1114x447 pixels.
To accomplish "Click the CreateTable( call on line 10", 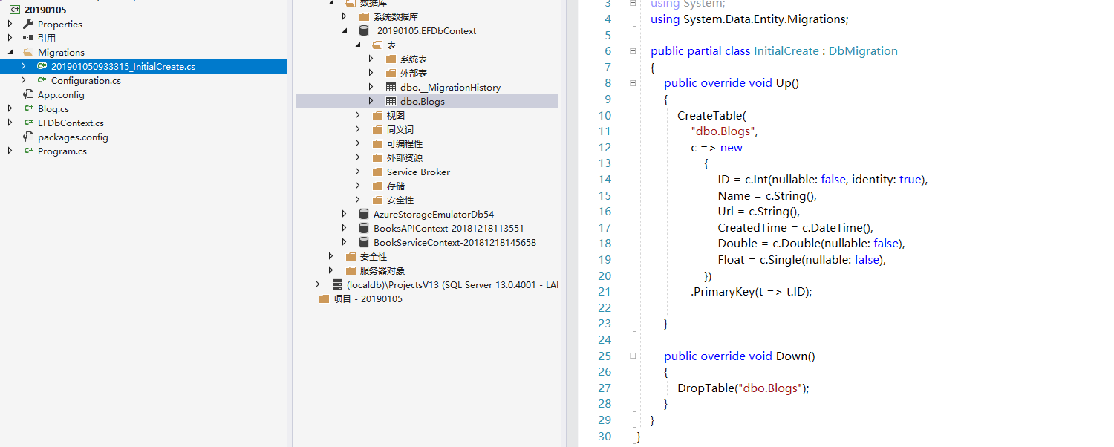I will pos(711,116).
